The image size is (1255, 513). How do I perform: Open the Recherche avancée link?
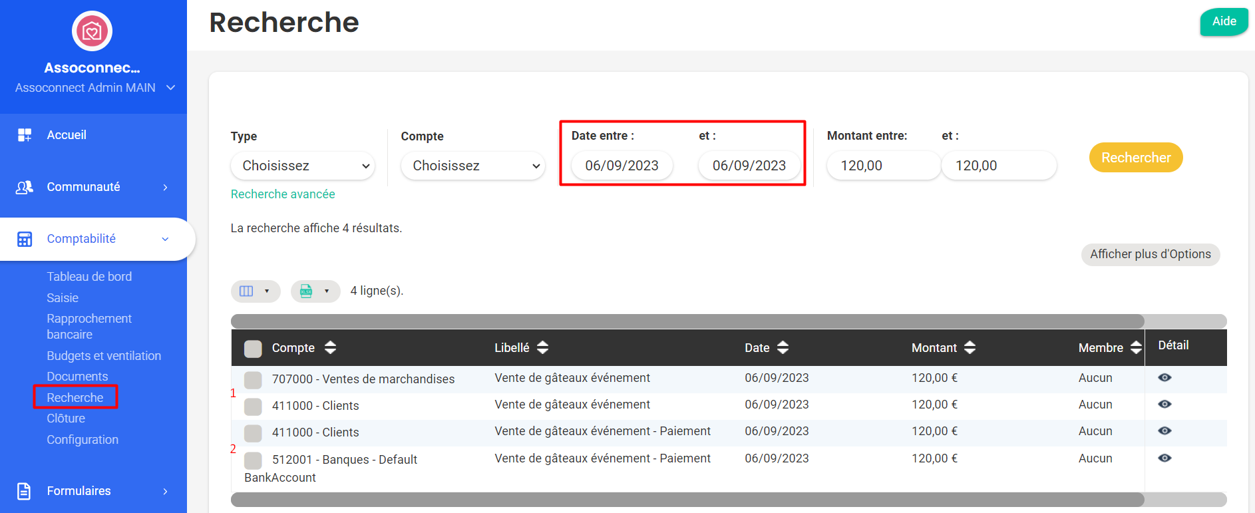click(283, 194)
